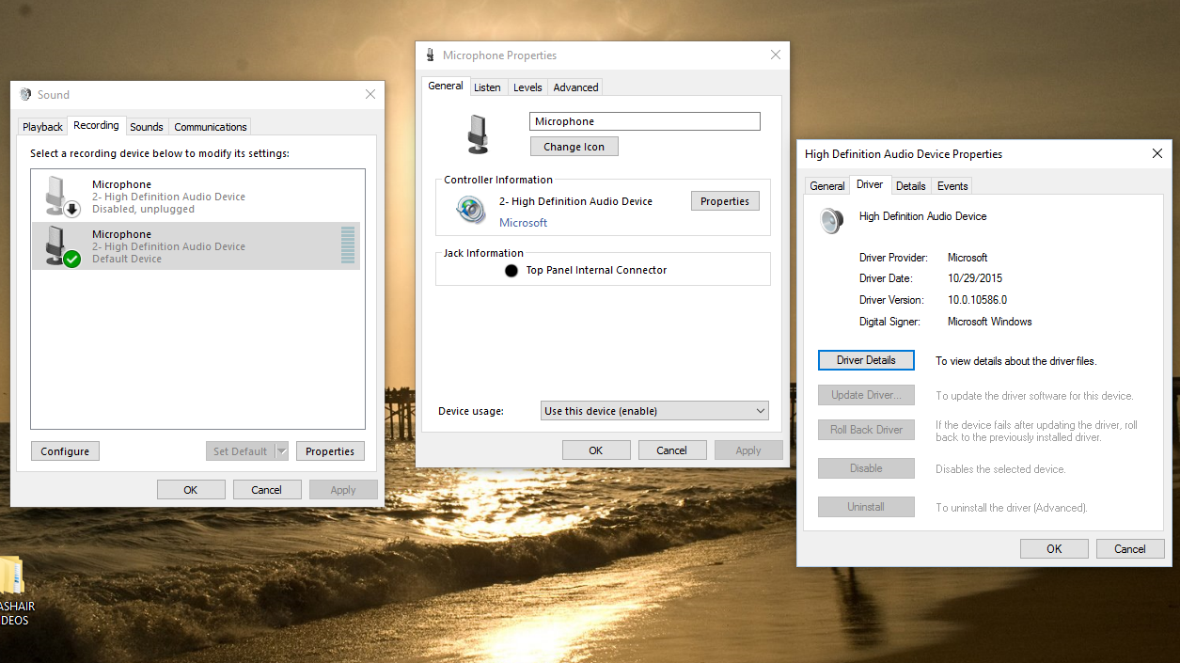1180x663 pixels.
Task: Click the green check mark on default Microphone
Action: (71, 260)
